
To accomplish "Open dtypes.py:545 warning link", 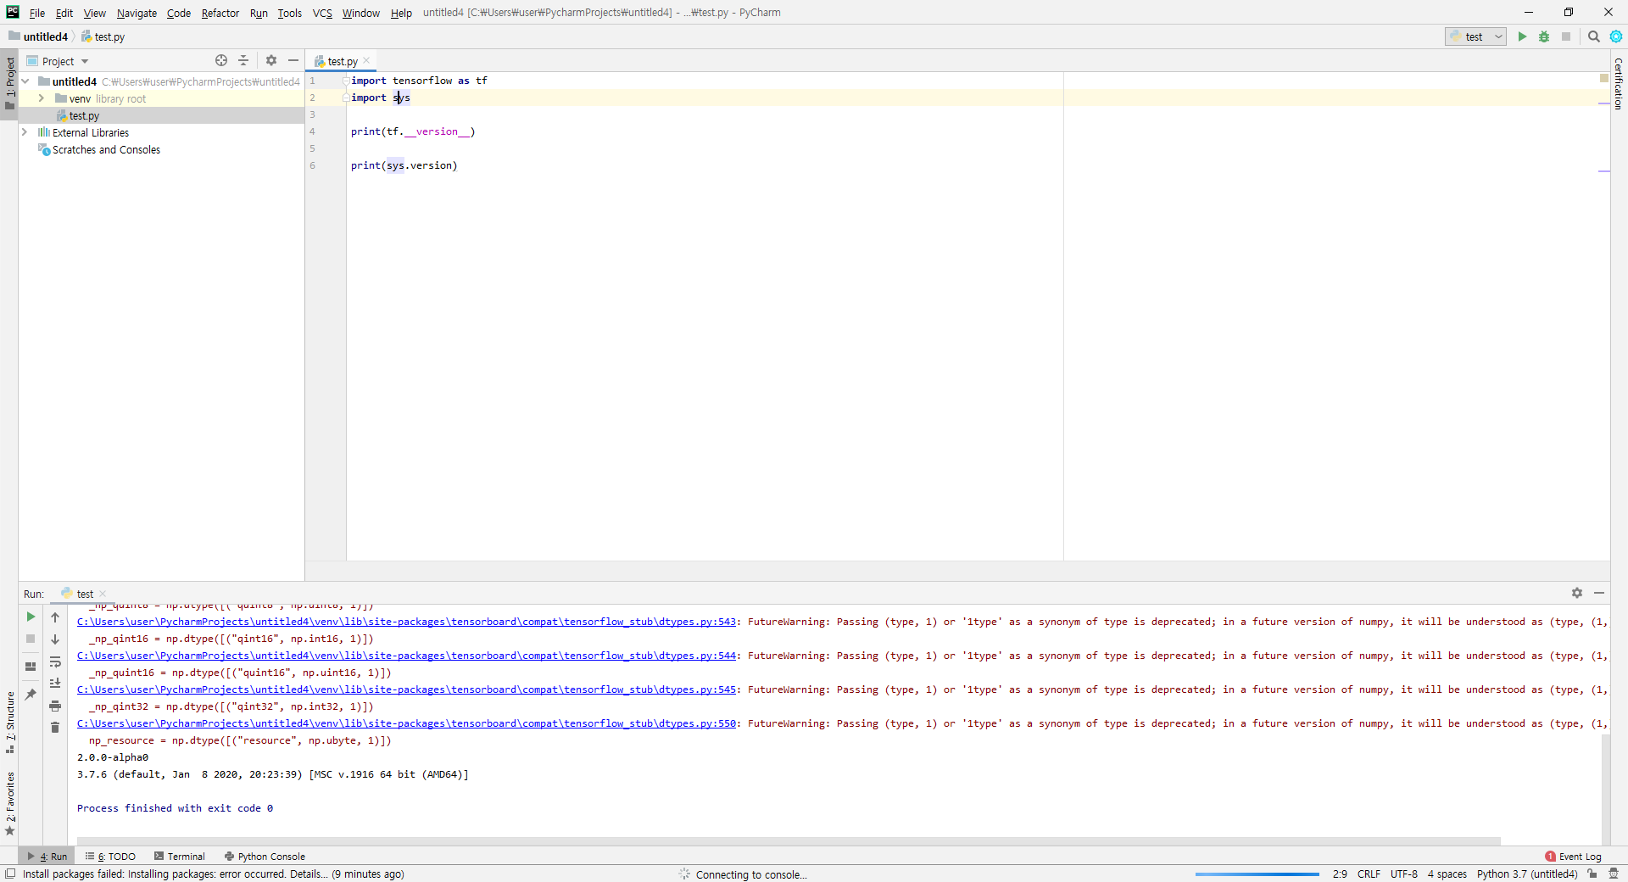I will click(406, 689).
